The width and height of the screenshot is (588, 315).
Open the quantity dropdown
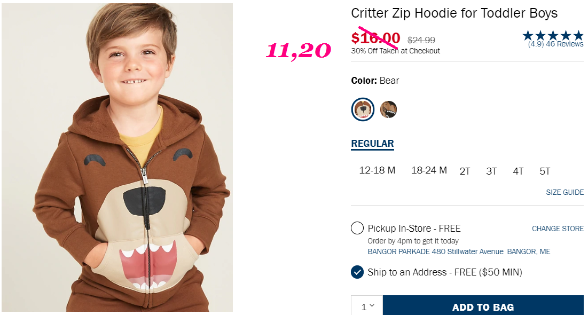coord(367,306)
